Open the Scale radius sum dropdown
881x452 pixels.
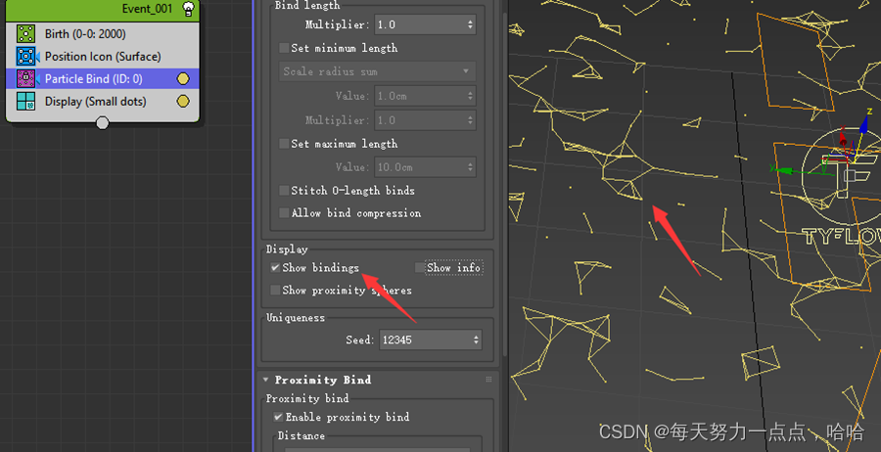(377, 71)
